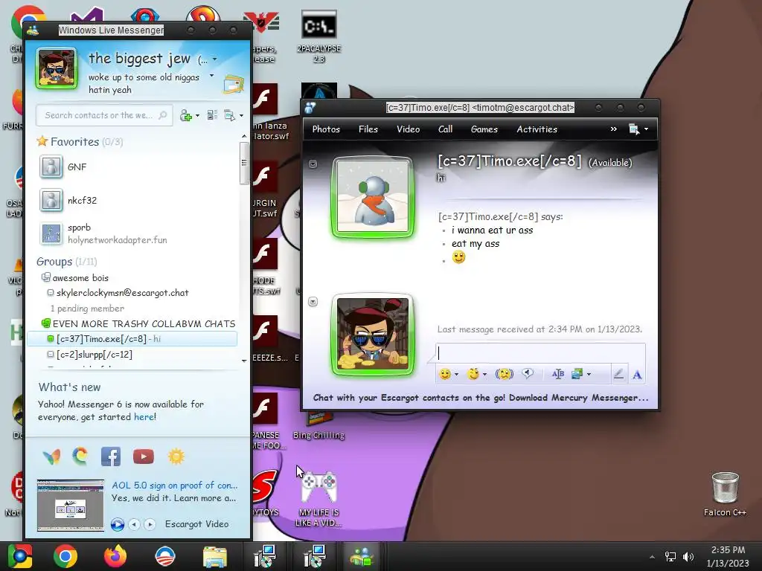Start a Video call from chat menu

click(x=409, y=129)
